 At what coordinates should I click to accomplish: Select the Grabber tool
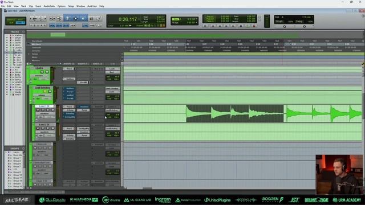click(x=83, y=18)
